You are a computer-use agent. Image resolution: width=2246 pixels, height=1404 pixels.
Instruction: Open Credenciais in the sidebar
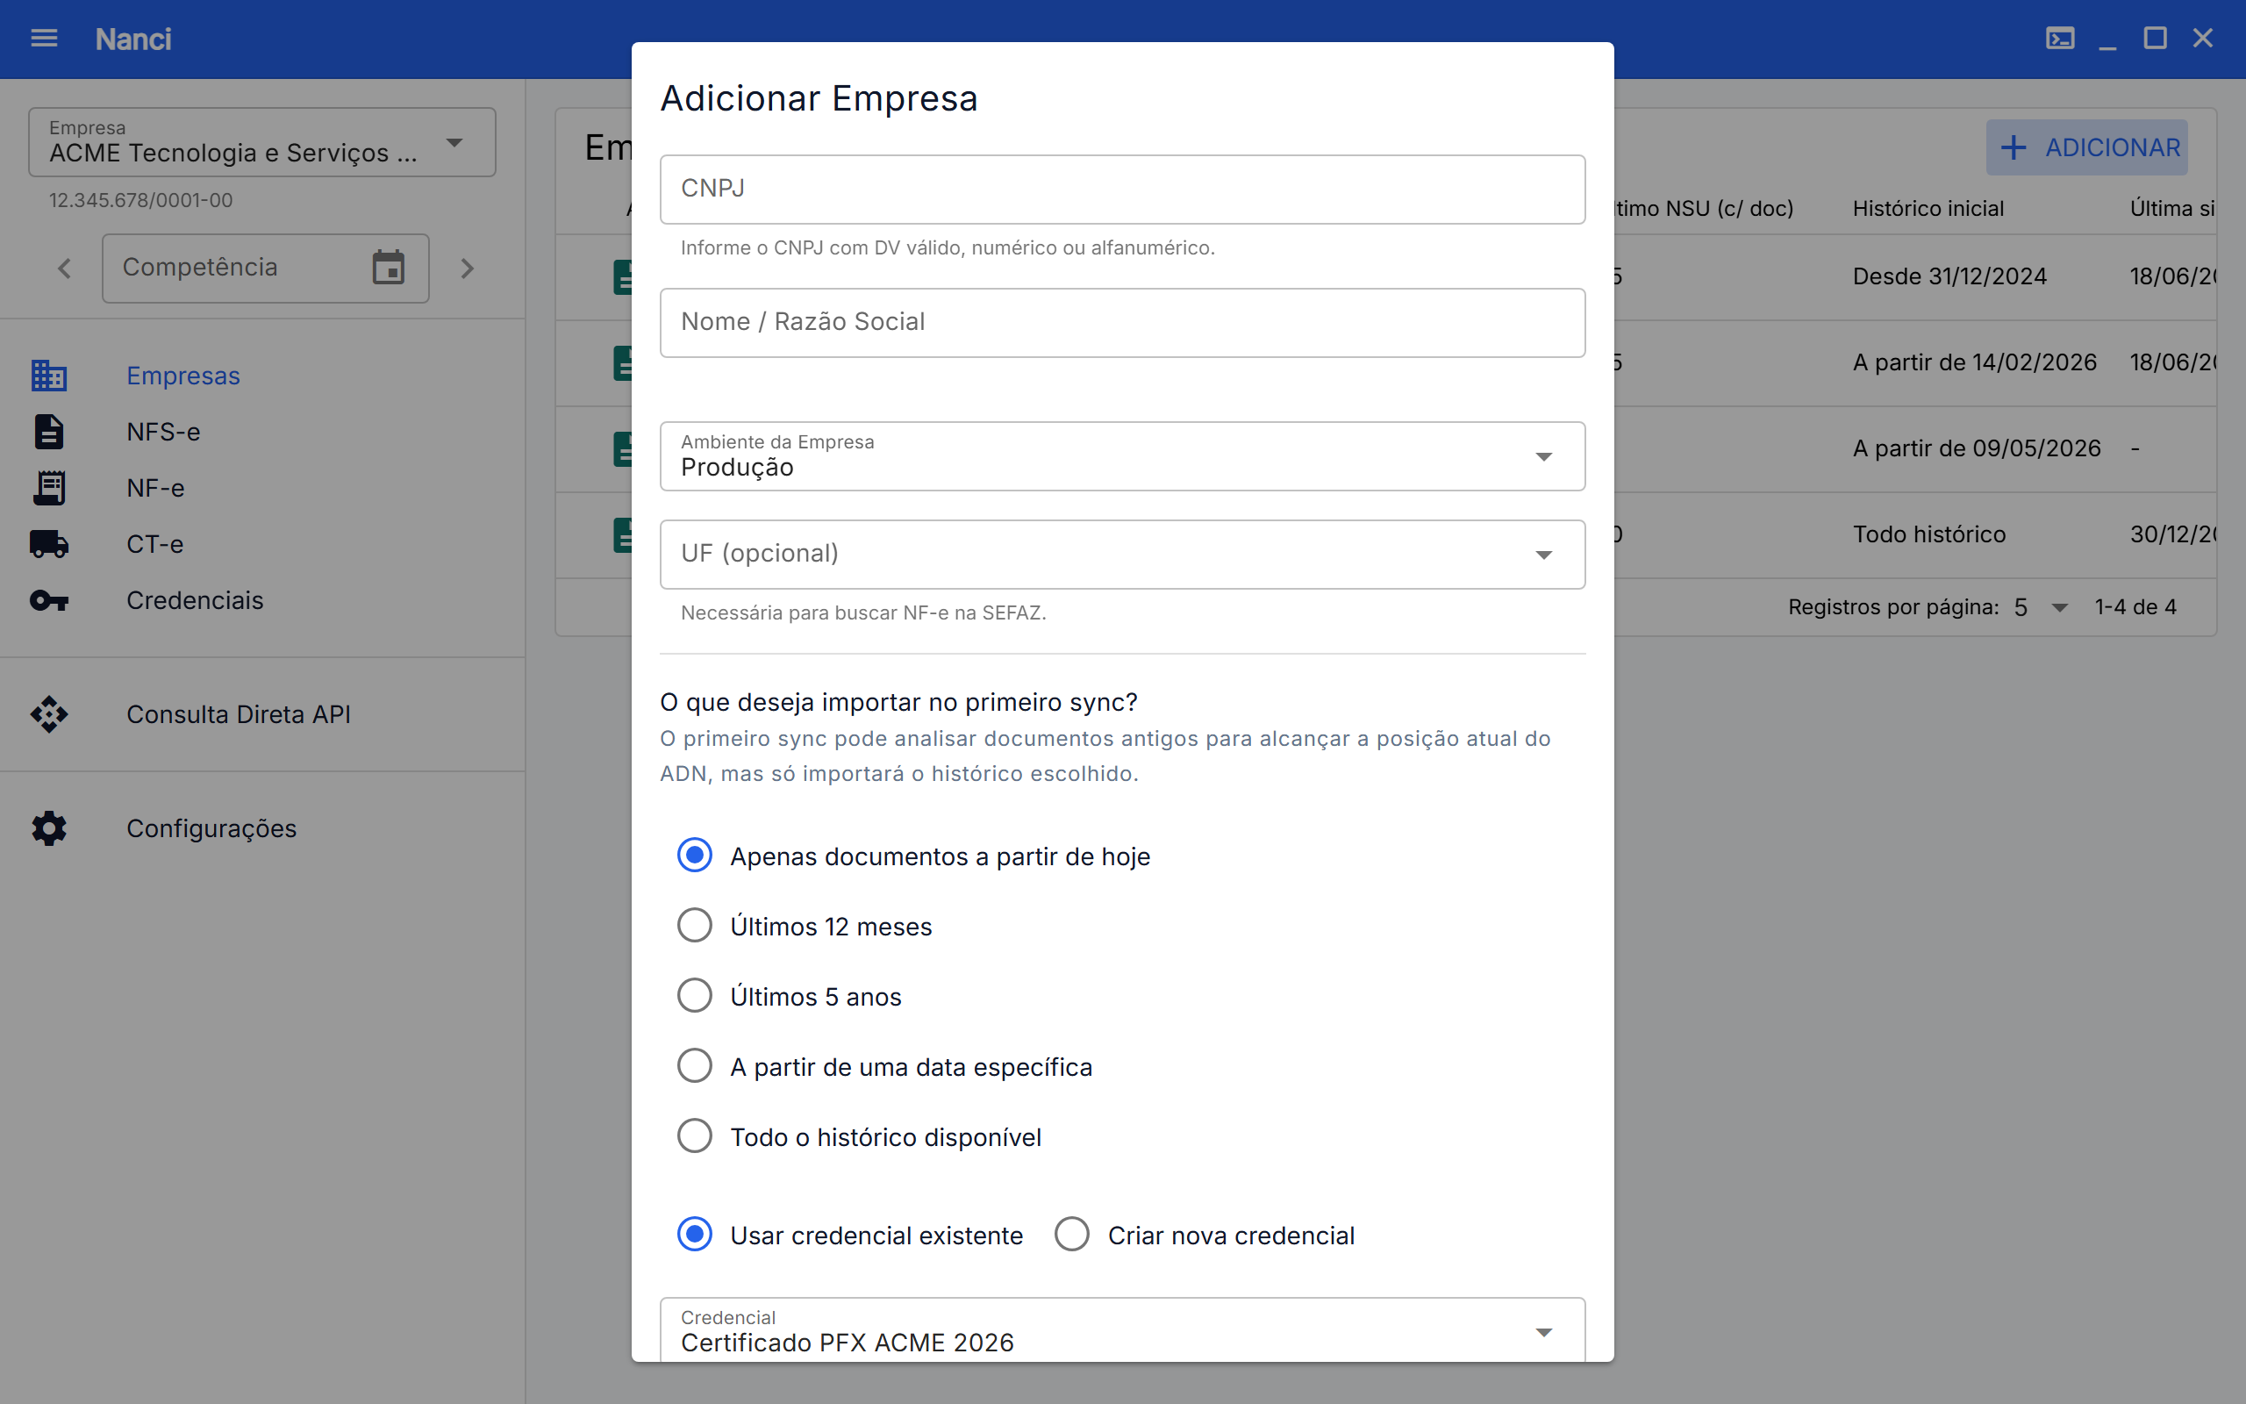tap(261, 600)
